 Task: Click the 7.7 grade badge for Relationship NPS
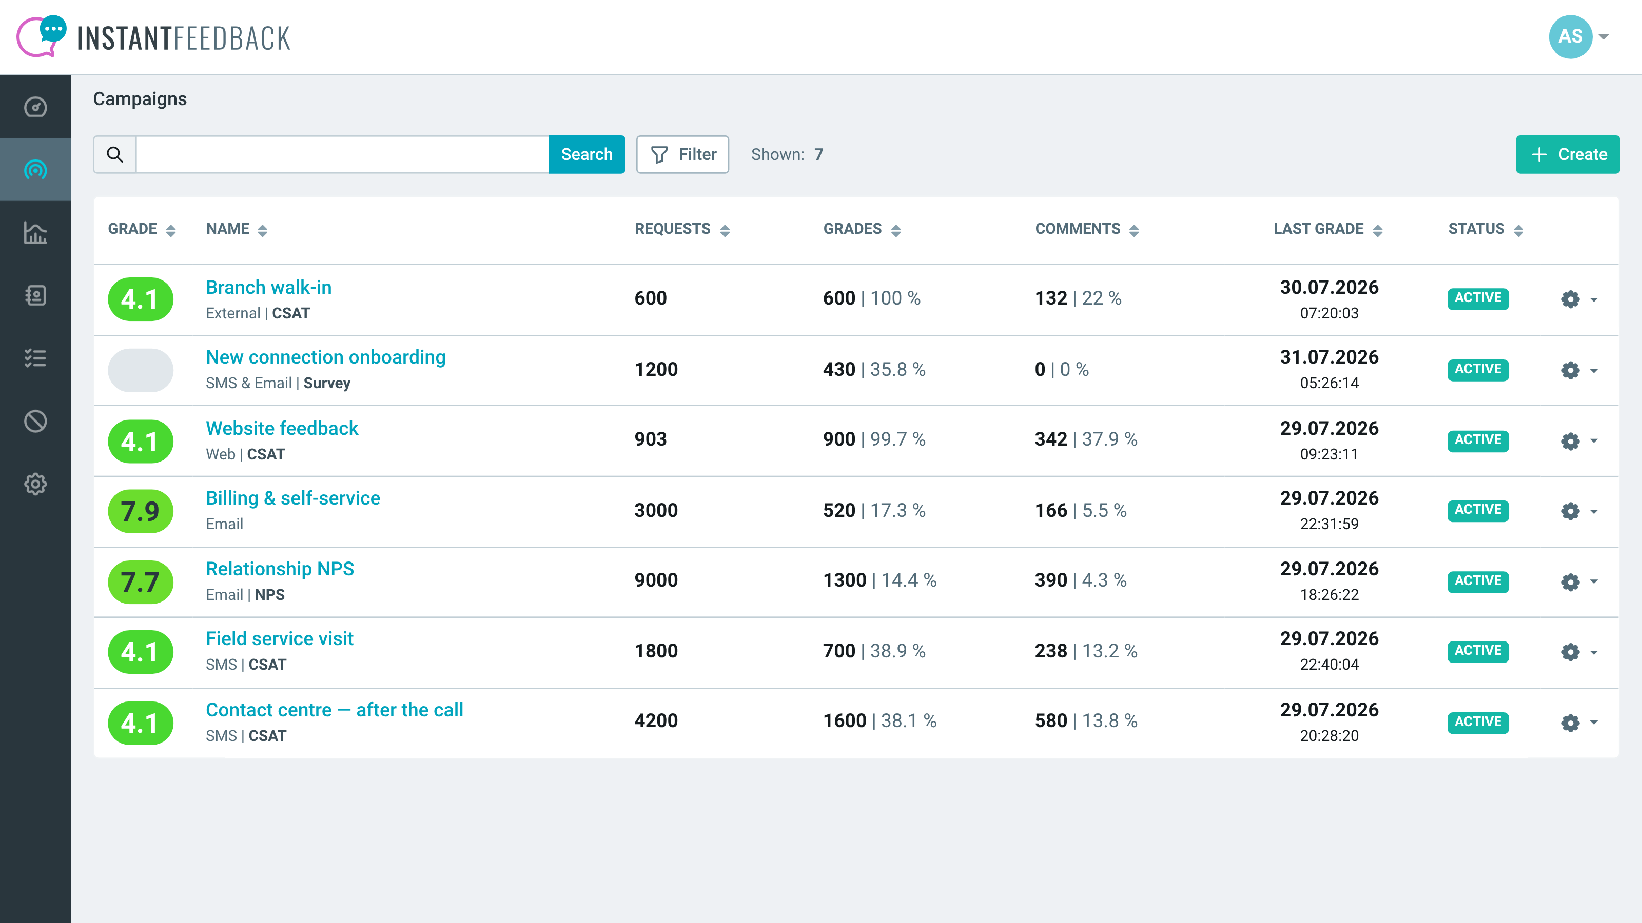[140, 581]
